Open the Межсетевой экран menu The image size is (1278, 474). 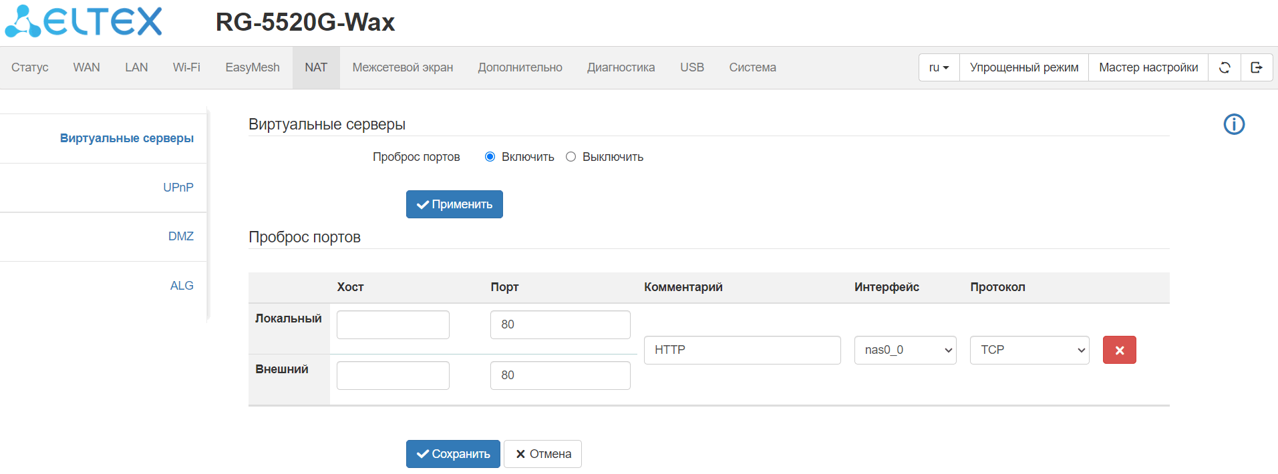[x=402, y=67]
